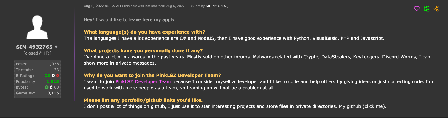
Task: Open the 'My github (click me)' link
Action: [362, 106]
